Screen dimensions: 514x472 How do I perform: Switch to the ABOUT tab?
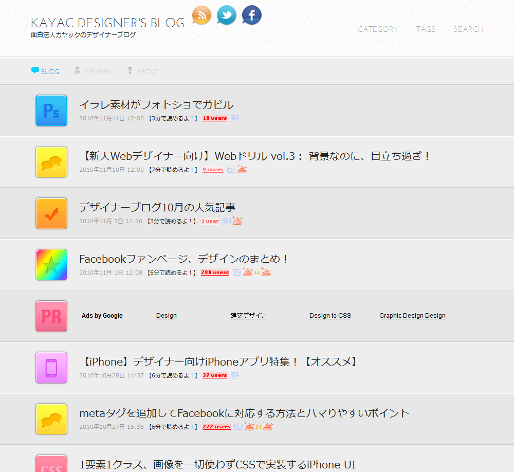pyautogui.click(x=143, y=71)
